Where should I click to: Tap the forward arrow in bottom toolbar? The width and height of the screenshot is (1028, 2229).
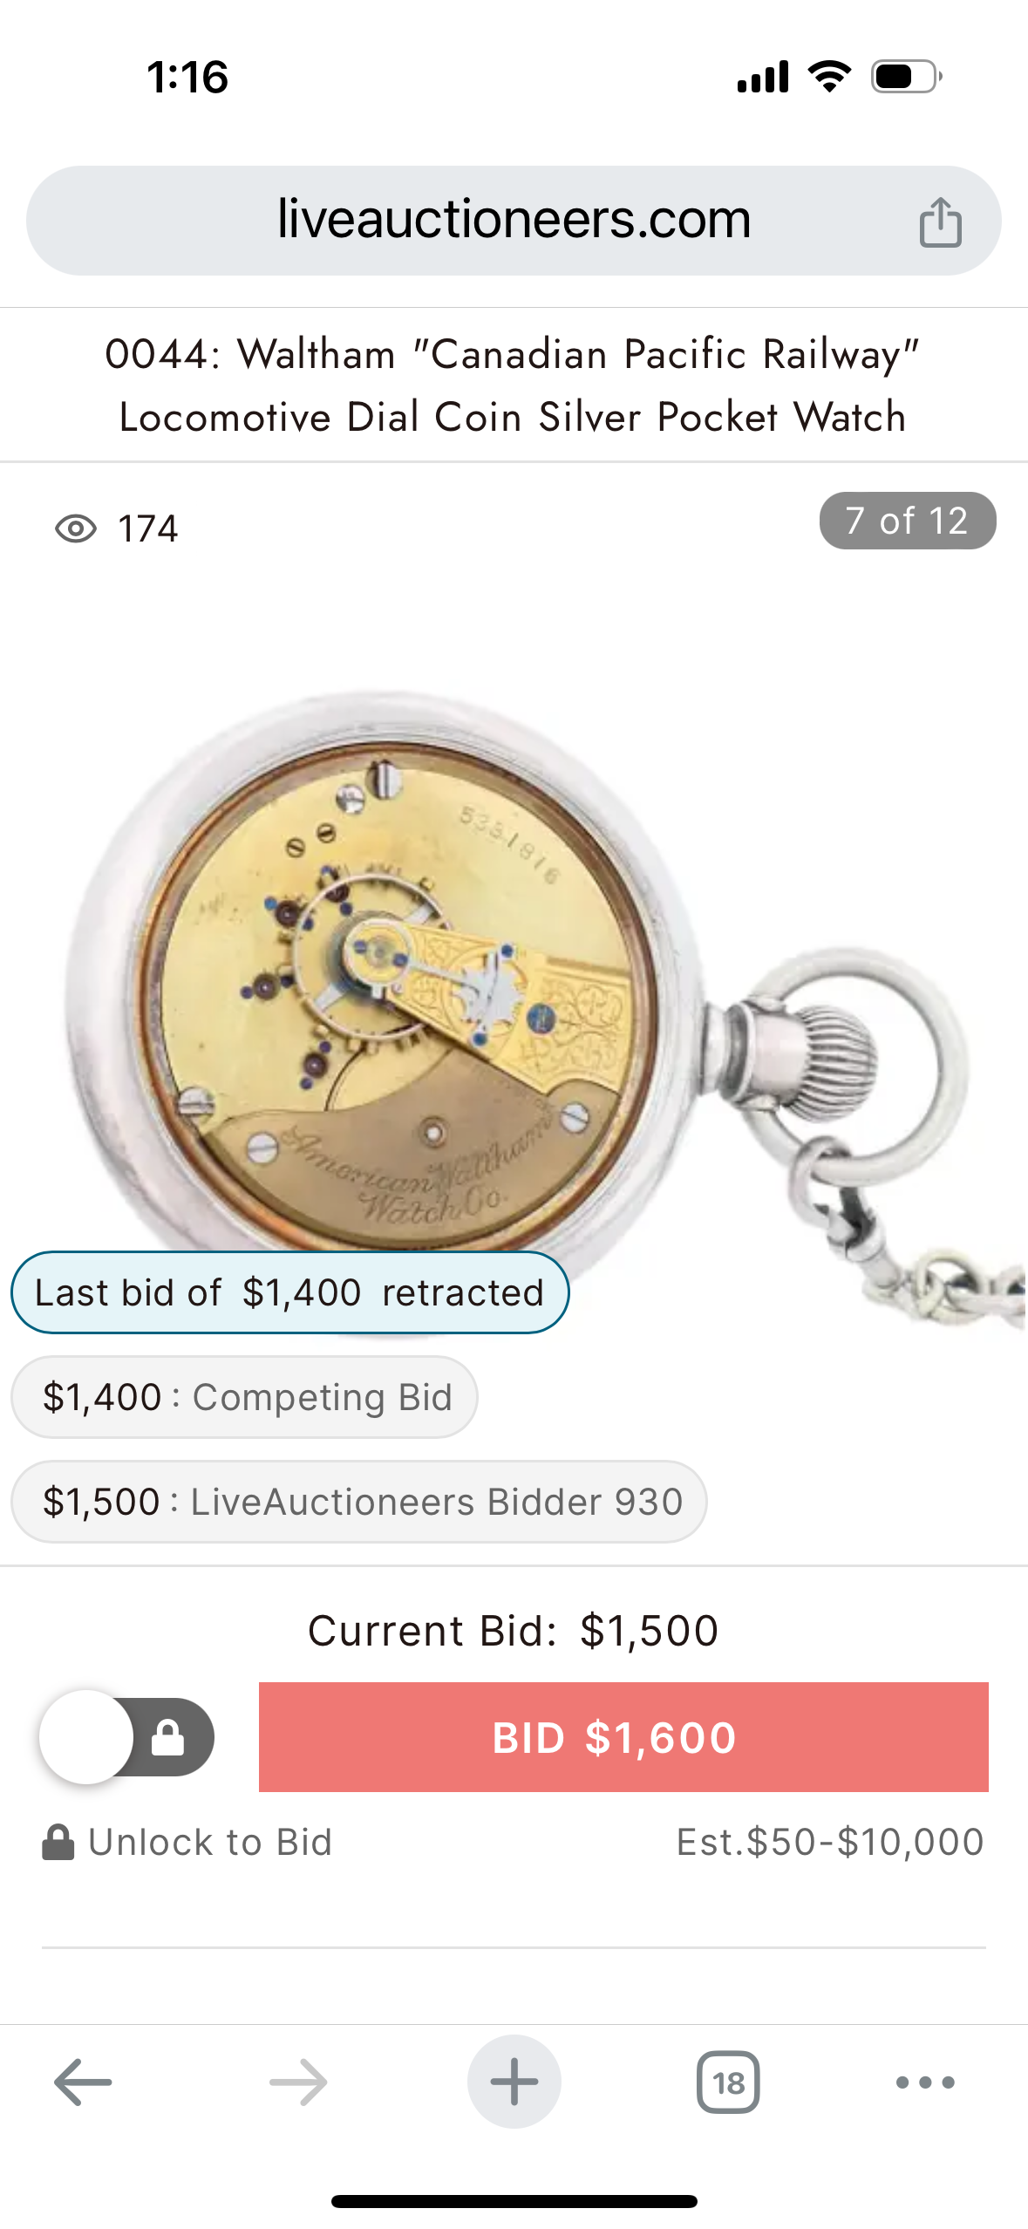pos(298,2082)
